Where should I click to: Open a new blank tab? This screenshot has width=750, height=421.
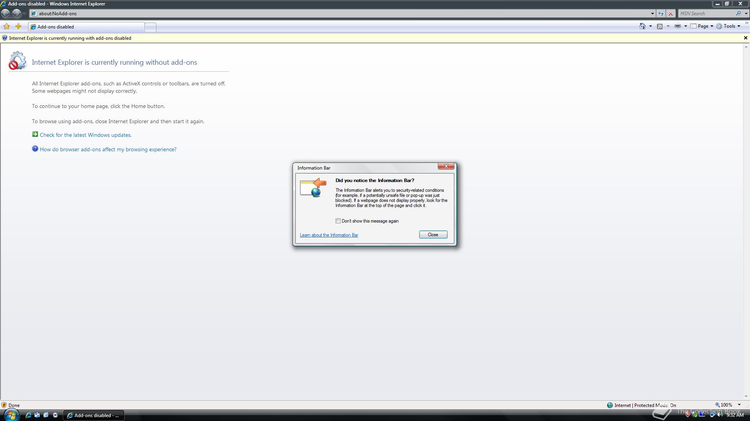pos(150,27)
